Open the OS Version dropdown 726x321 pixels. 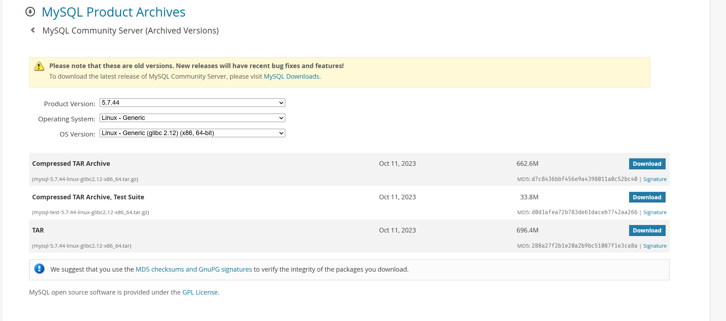pos(192,133)
